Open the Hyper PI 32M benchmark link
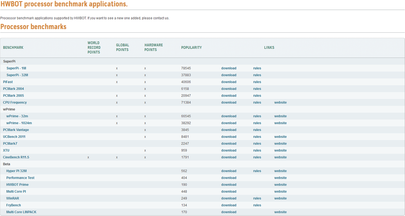The width and height of the screenshot is (405, 216). 17,171
